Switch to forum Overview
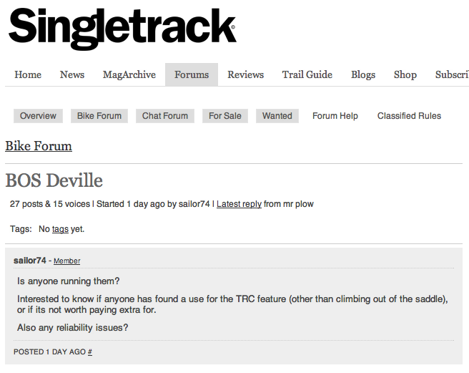 coord(38,116)
